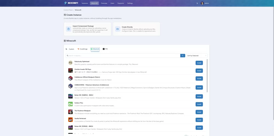Click the Hexcraft logo in the header
Viewport: 274px width, 136px height.
pos(71,3)
